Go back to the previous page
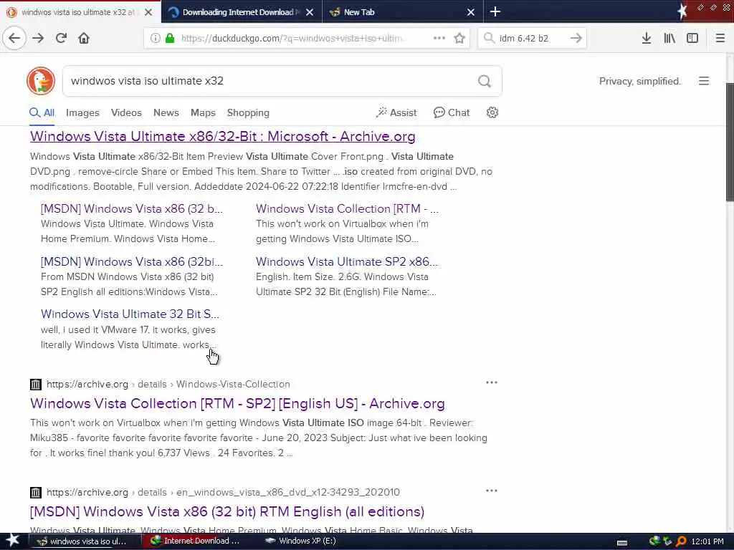Viewport: 734px width, 550px height. (14, 38)
